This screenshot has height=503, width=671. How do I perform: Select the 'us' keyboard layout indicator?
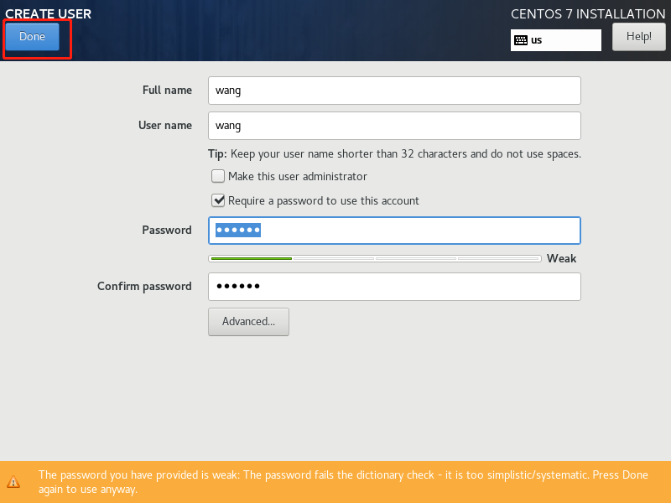(x=555, y=40)
